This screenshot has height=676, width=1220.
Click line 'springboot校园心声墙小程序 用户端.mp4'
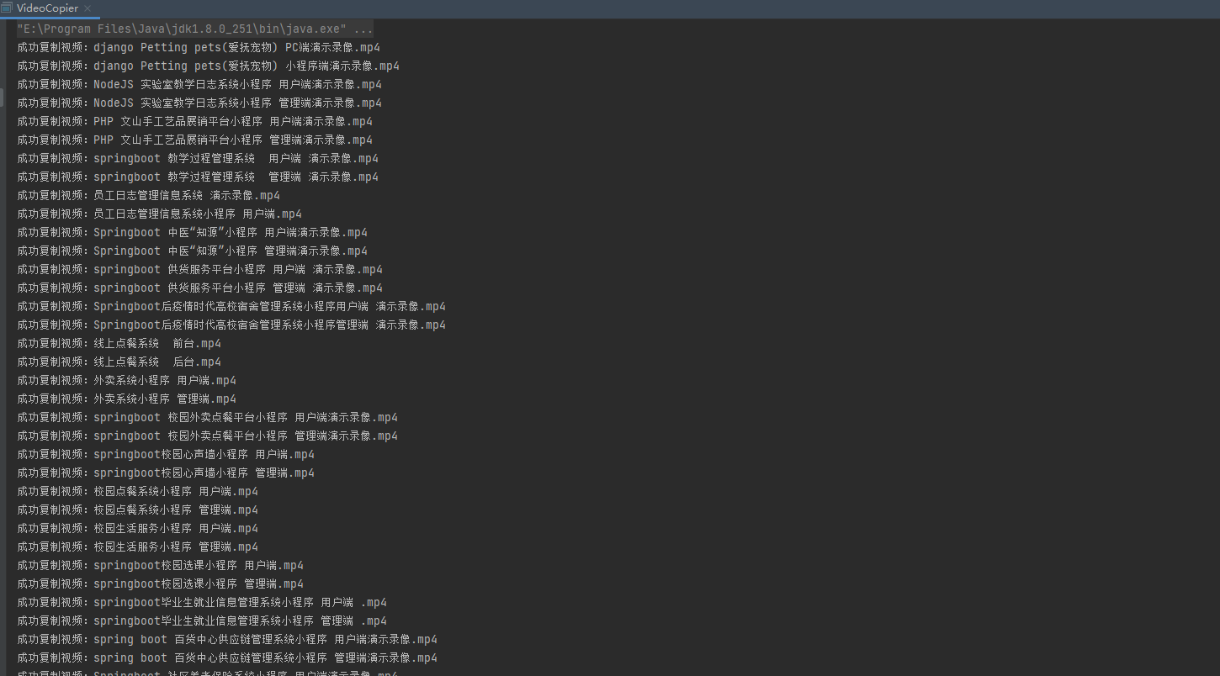pos(166,454)
